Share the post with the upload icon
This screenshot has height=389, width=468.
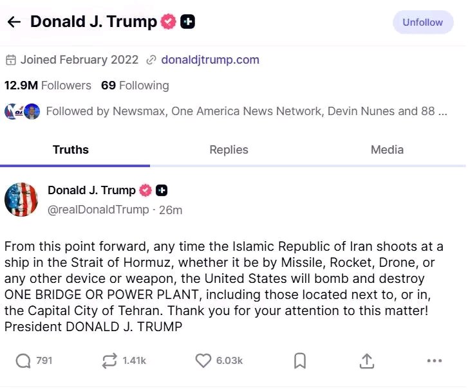coord(366,361)
